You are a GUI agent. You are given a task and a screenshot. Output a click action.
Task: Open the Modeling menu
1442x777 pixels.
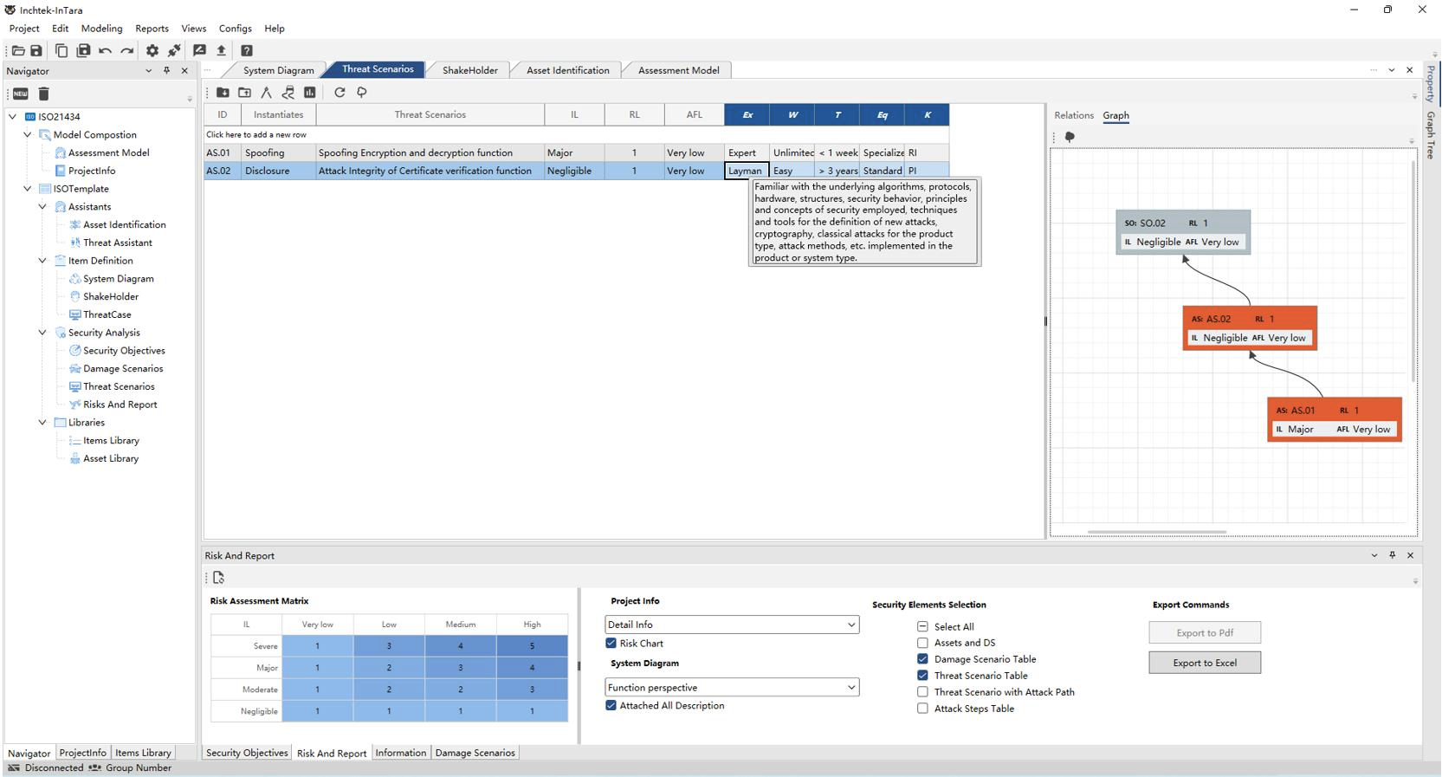101,29
